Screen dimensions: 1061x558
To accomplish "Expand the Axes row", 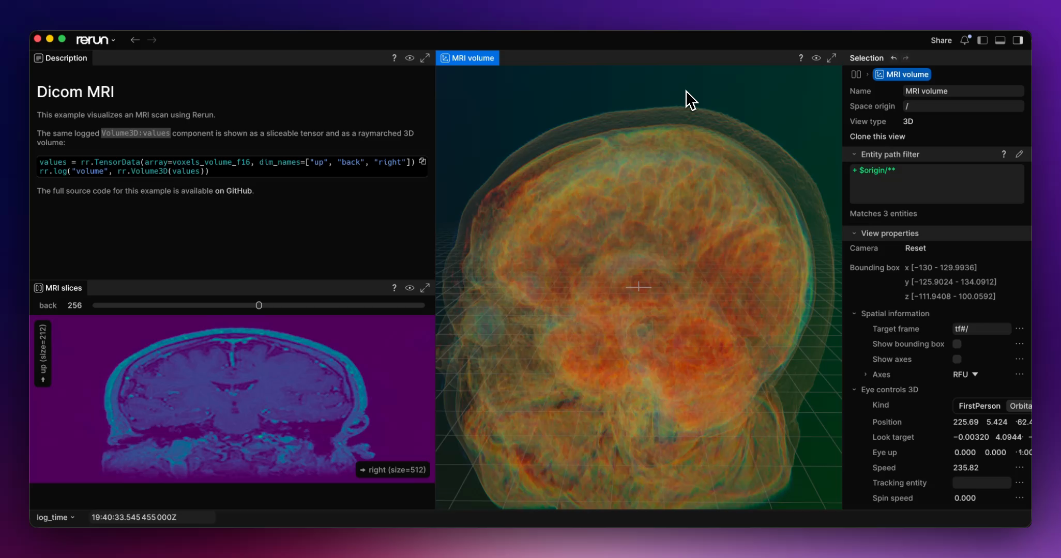I will (865, 375).
